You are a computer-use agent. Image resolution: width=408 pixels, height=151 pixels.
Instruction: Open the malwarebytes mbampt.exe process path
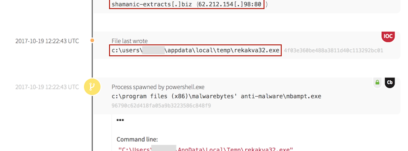pyautogui.click(x=216, y=96)
